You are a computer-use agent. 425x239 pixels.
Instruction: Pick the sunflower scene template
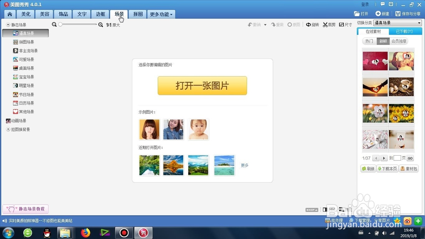[x=402, y=113]
